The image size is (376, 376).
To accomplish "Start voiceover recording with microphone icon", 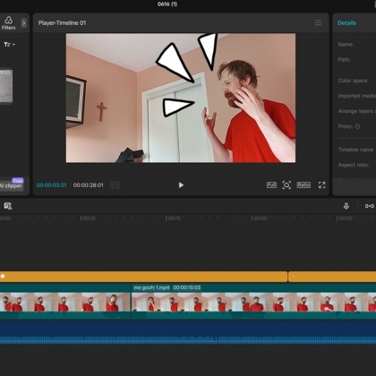I will click(x=346, y=206).
